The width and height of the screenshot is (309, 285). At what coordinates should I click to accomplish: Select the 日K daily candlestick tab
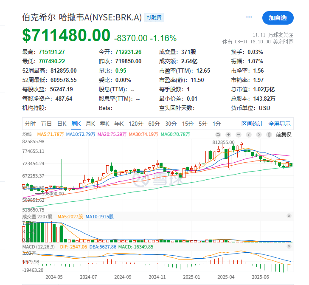pyautogui.click(x=62, y=124)
